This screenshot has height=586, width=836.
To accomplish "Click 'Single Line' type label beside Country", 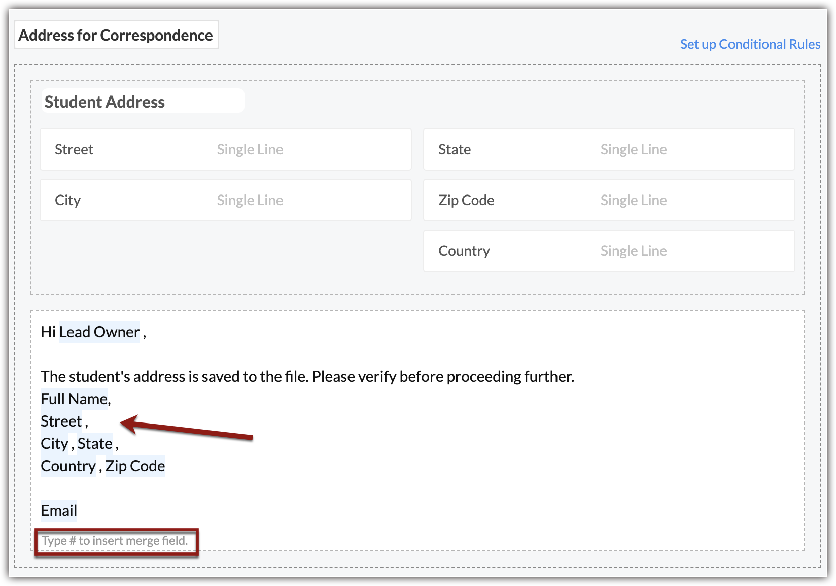I will pos(633,251).
